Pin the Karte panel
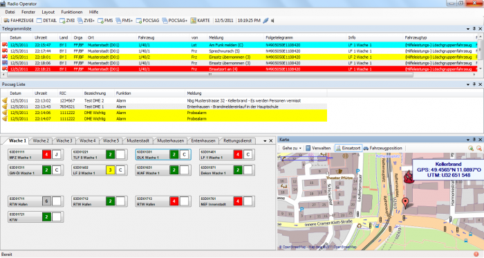The width and height of the screenshot is (484, 258). click(474, 140)
